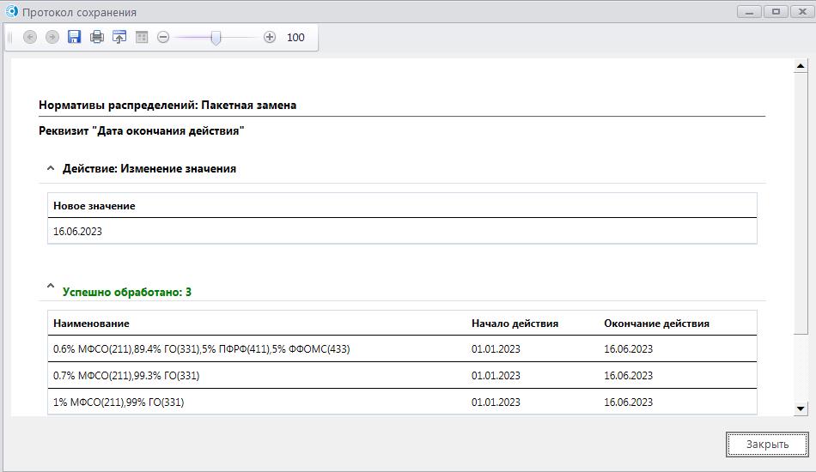This screenshot has height=472, width=816.
Task: Collapse the 'Успешно обработано: 3' section
Action: tap(51, 286)
